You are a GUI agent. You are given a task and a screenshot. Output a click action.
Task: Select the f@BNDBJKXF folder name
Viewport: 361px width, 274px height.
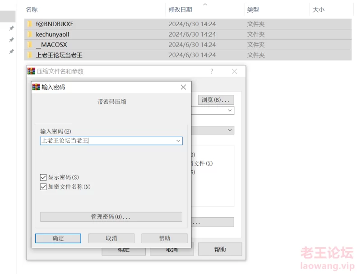(x=55, y=24)
